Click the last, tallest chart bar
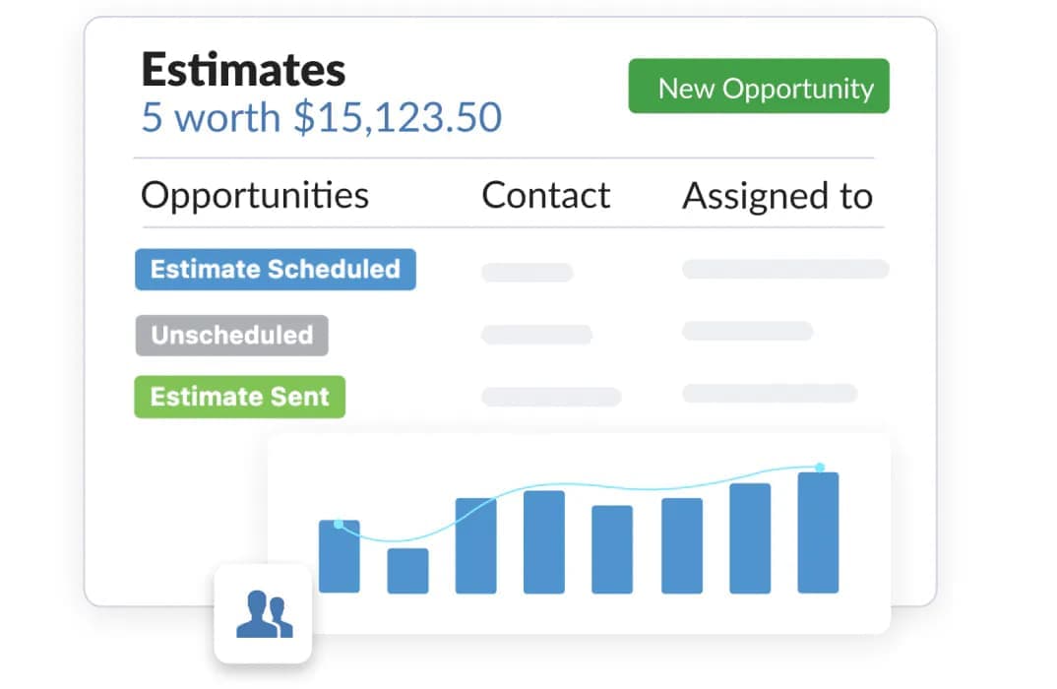Screen dimensions: 1057x689 pyautogui.click(x=818, y=532)
